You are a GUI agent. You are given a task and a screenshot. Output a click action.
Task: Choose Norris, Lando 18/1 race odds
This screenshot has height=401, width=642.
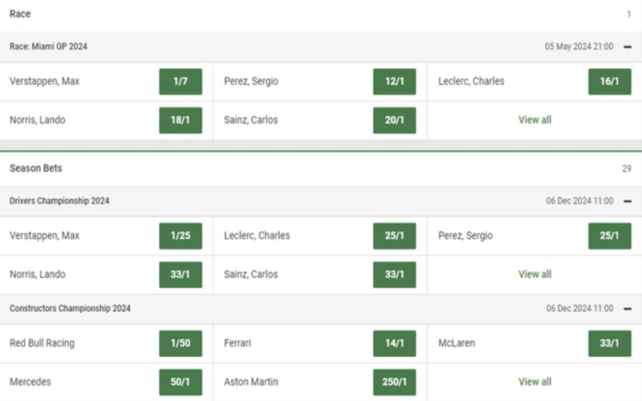181,120
